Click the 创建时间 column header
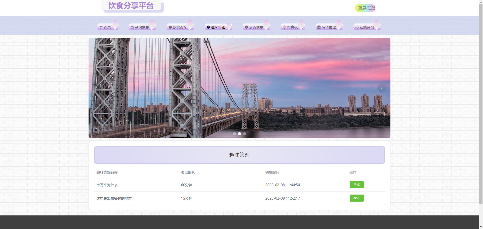 pos(272,172)
